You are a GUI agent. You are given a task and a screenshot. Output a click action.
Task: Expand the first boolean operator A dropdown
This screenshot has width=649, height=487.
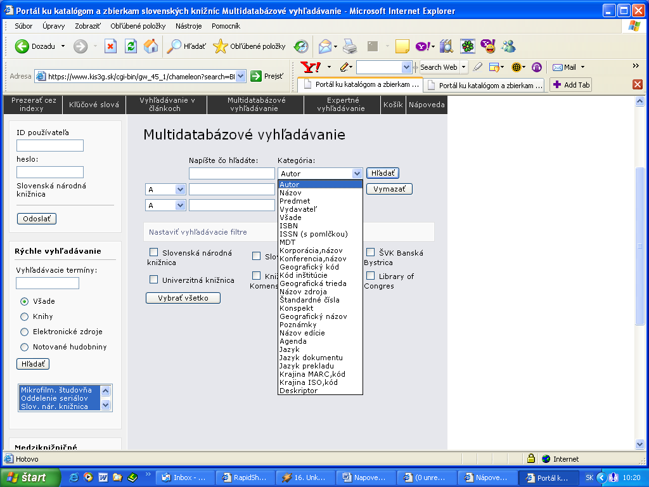point(179,189)
